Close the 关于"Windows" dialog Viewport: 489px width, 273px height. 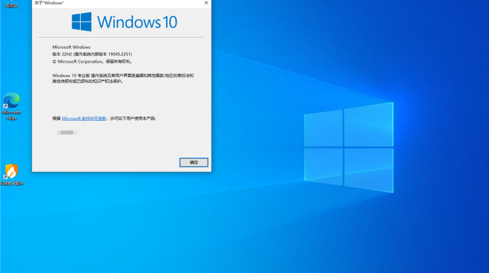click(206, 3)
